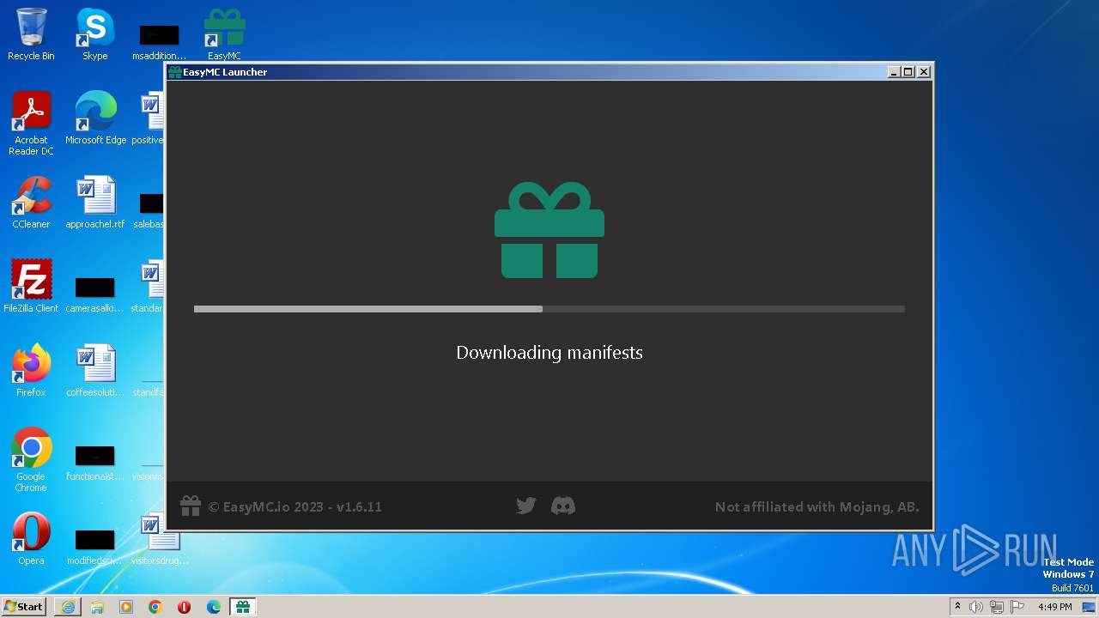Open the Skype desktop shortcut
This screenshot has width=1099, height=618.
point(95,34)
